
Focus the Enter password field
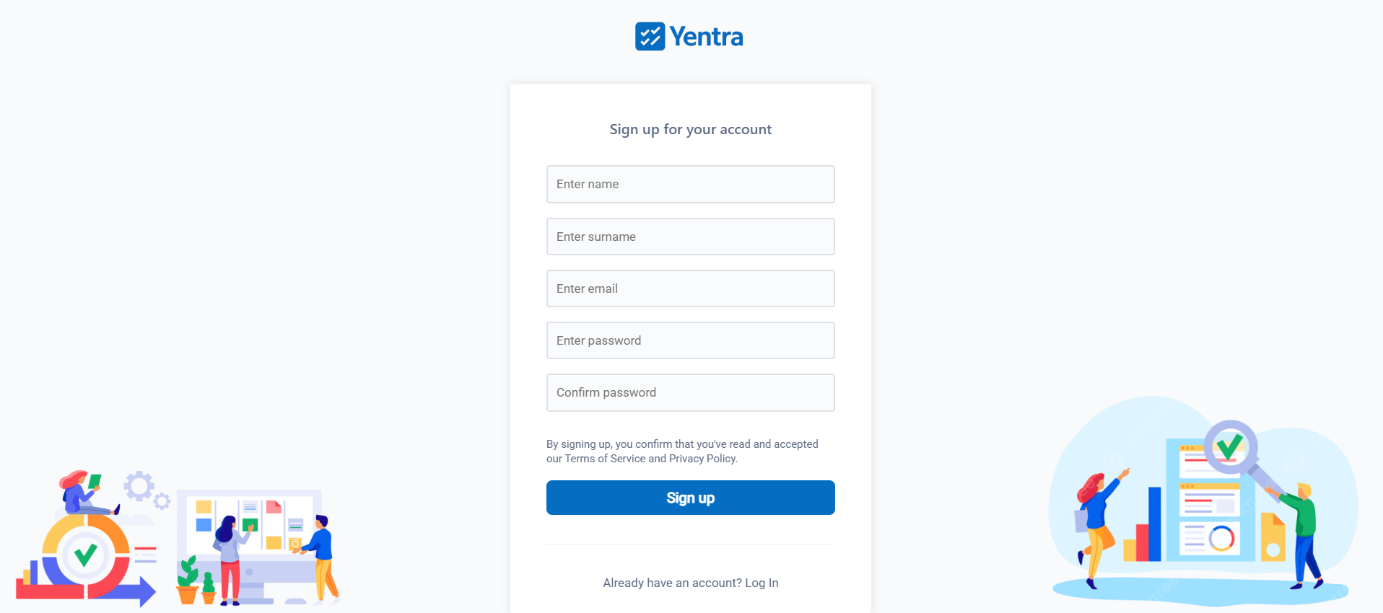click(x=690, y=340)
